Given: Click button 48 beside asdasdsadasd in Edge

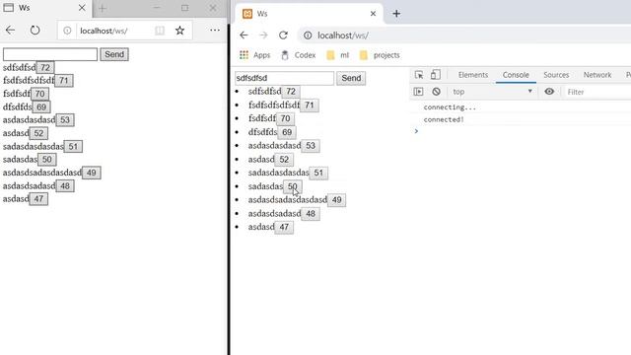Looking at the screenshot, I should tap(65, 186).
